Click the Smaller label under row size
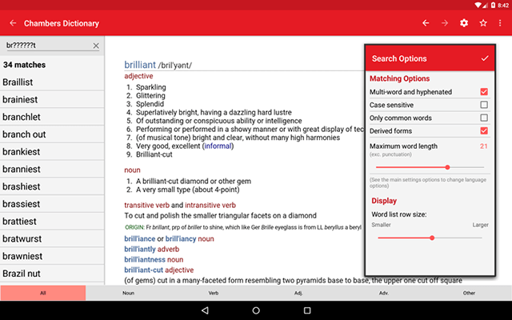Viewport: 512px width, 320px height. tap(381, 225)
